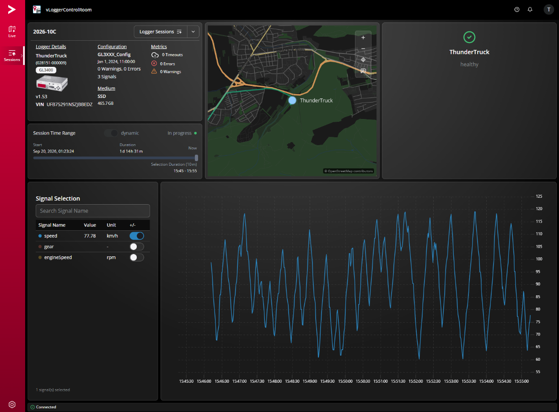Click the GL3400 device badge
Screen dimensions: 559x412
pyautogui.click(x=46, y=70)
